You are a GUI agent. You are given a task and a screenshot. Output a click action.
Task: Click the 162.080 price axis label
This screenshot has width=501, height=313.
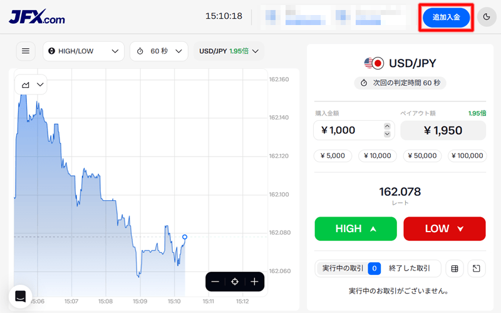pyautogui.click(x=279, y=232)
